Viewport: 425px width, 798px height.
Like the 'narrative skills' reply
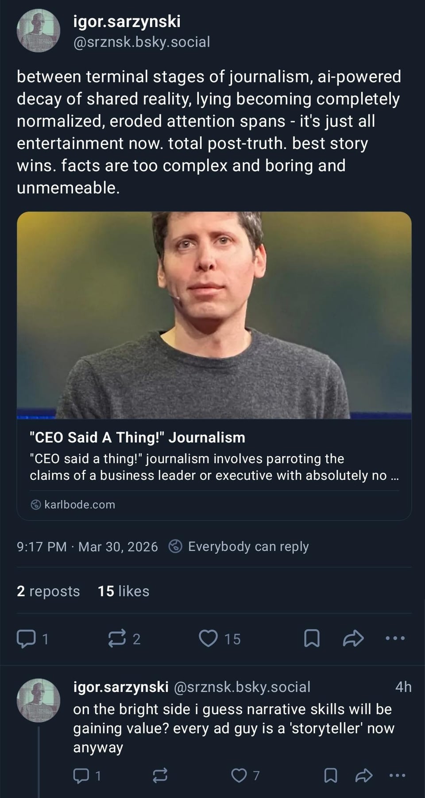239,775
